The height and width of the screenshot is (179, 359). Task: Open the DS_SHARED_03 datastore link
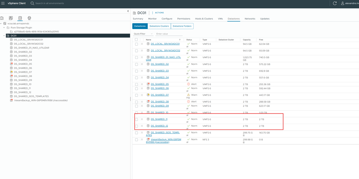point(160,71)
